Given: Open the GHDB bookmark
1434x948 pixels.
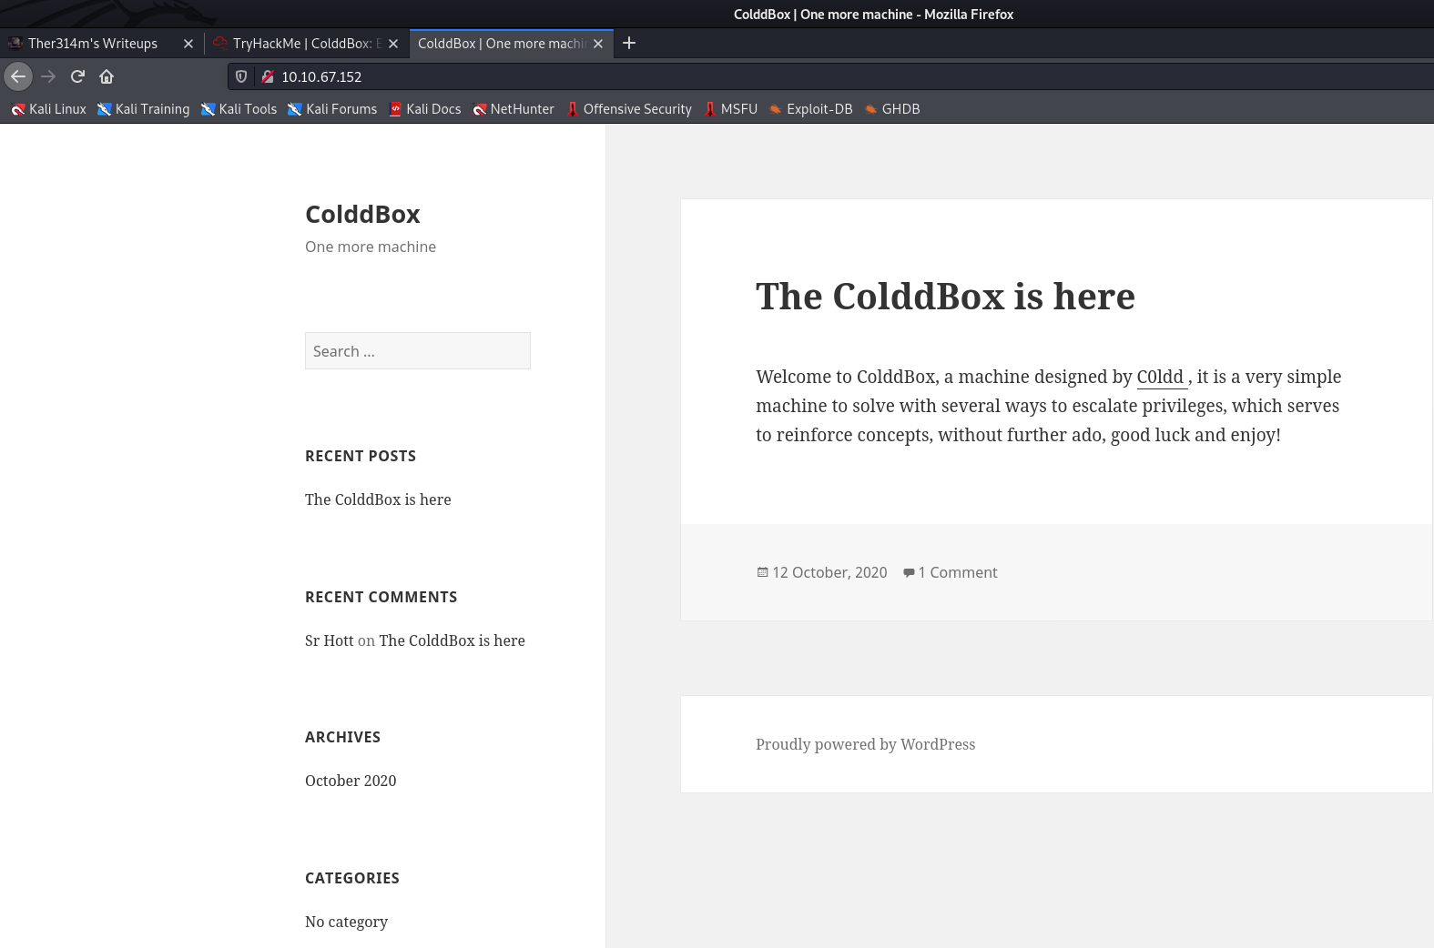Looking at the screenshot, I should pos(892,109).
